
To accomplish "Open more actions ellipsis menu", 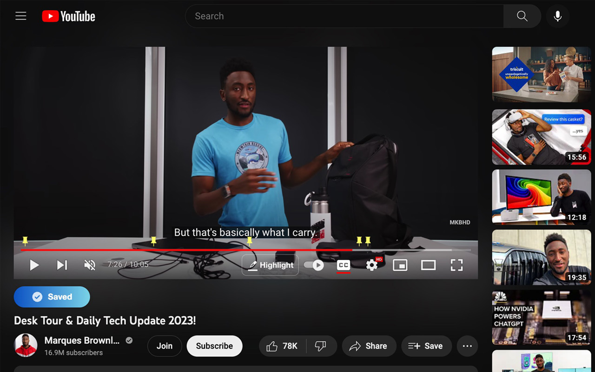I will (x=467, y=346).
